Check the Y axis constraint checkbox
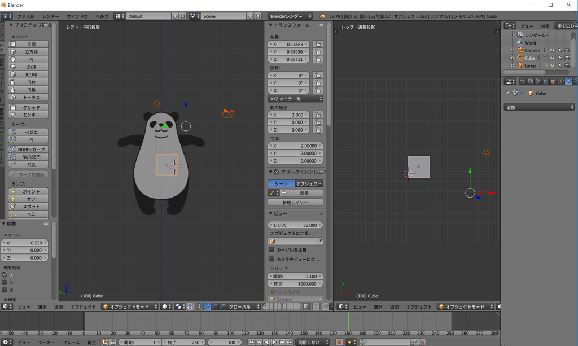The width and height of the screenshot is (578, 346). coord(5,283)
